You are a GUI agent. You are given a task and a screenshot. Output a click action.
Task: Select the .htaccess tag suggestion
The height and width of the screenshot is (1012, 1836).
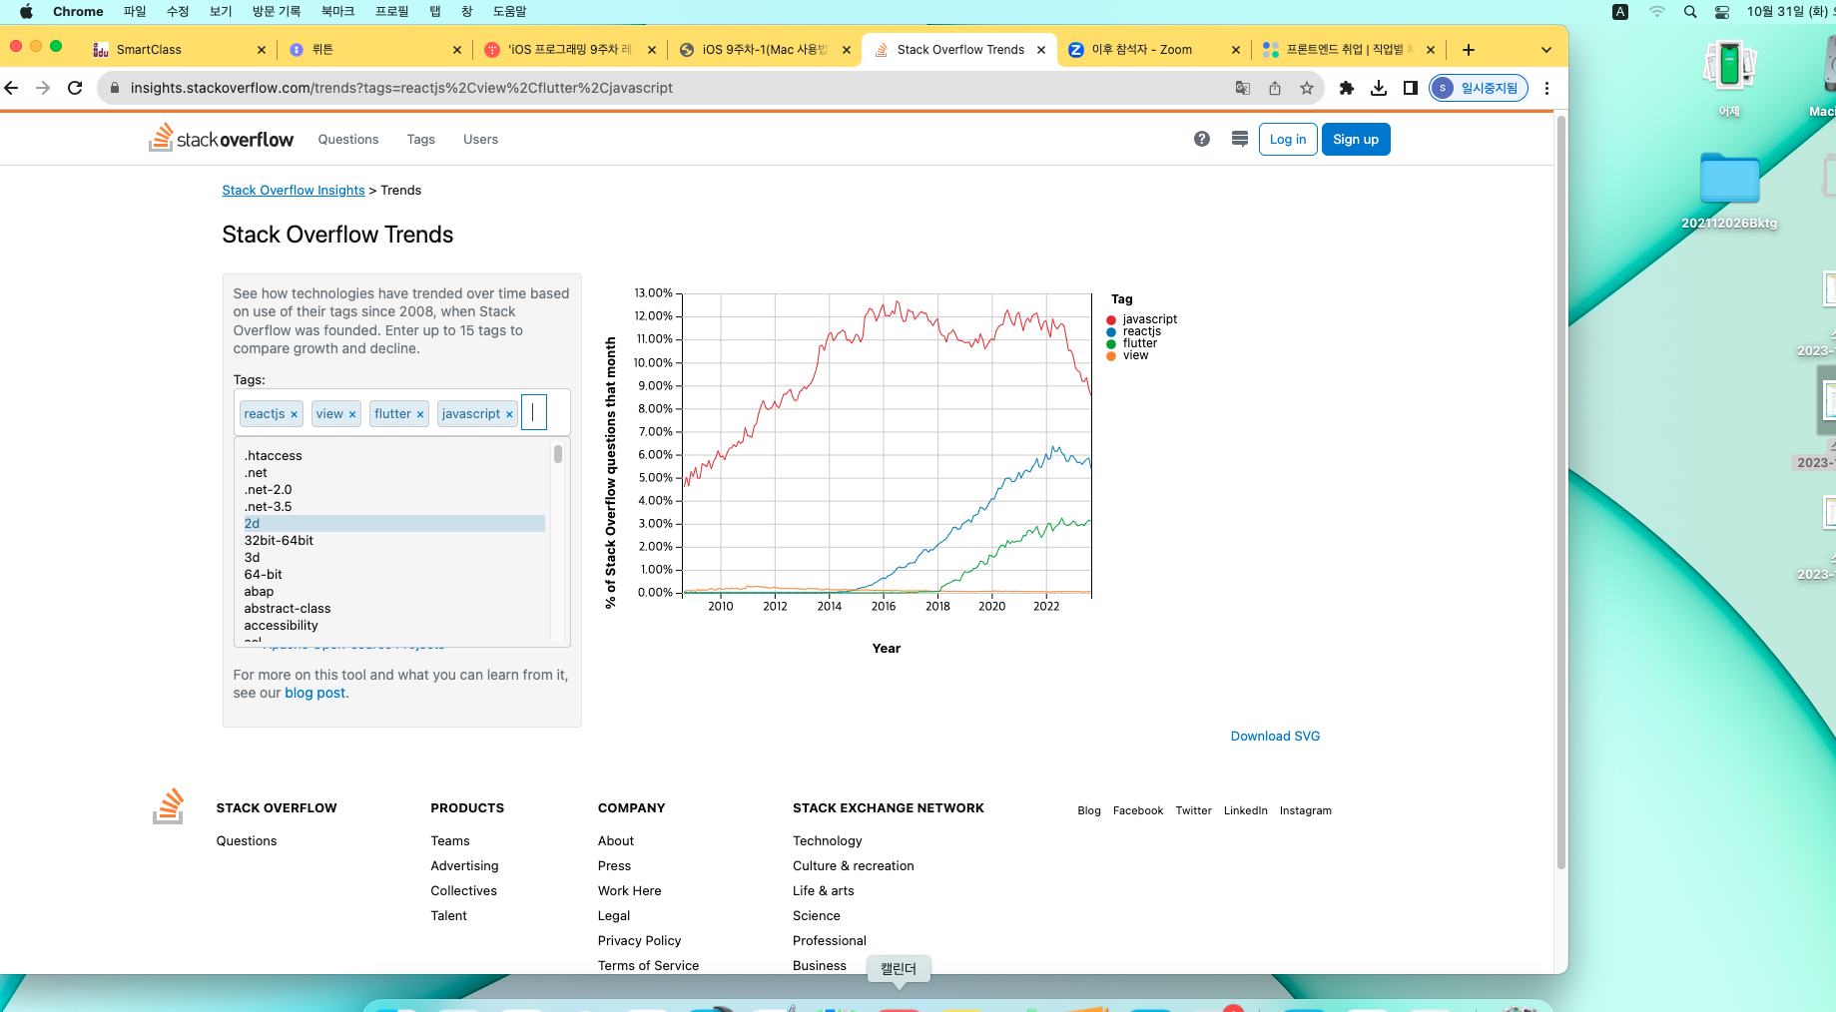pyautogui.click(x=394, y=456)
